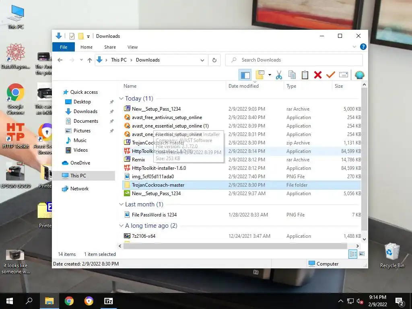Open taskbar search magnifier

pyautogui.click(x=29, y=301)
